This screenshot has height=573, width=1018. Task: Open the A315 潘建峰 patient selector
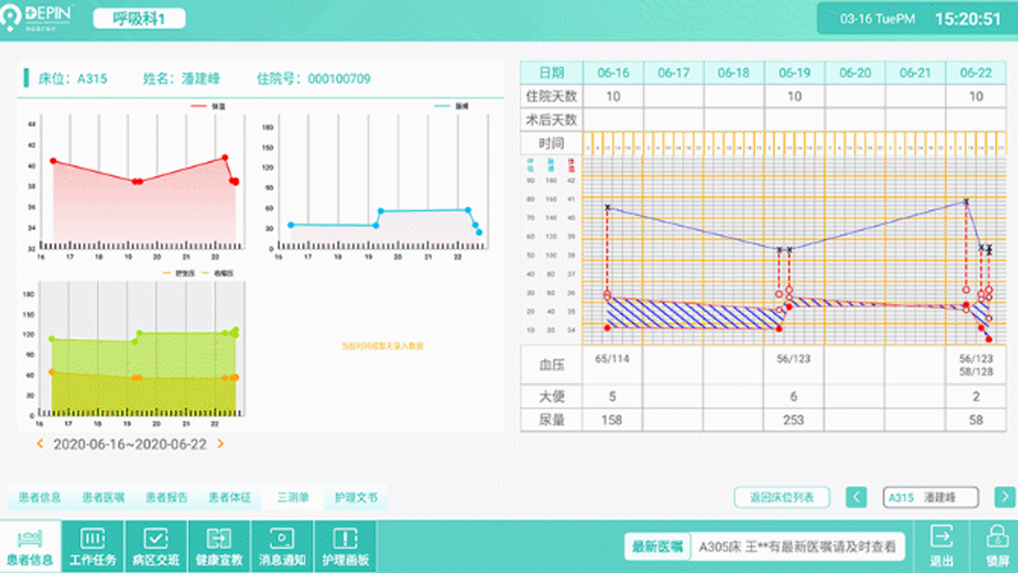coord(931,497)
